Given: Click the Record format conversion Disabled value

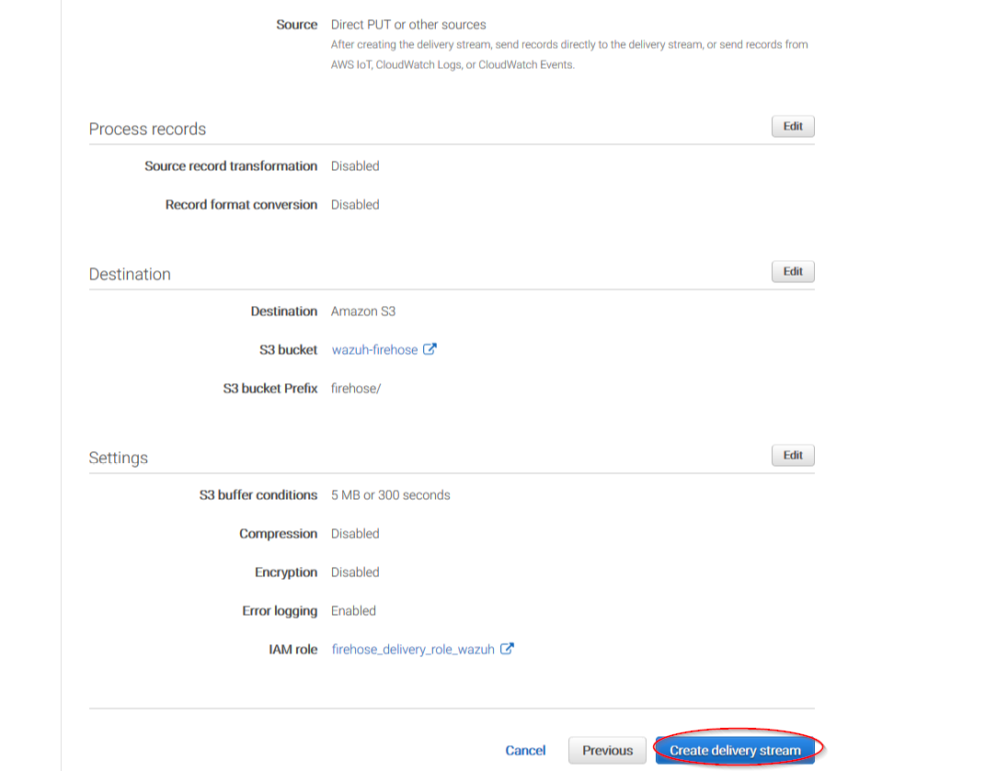Looking at the screenshot, I should click(355, 205).
